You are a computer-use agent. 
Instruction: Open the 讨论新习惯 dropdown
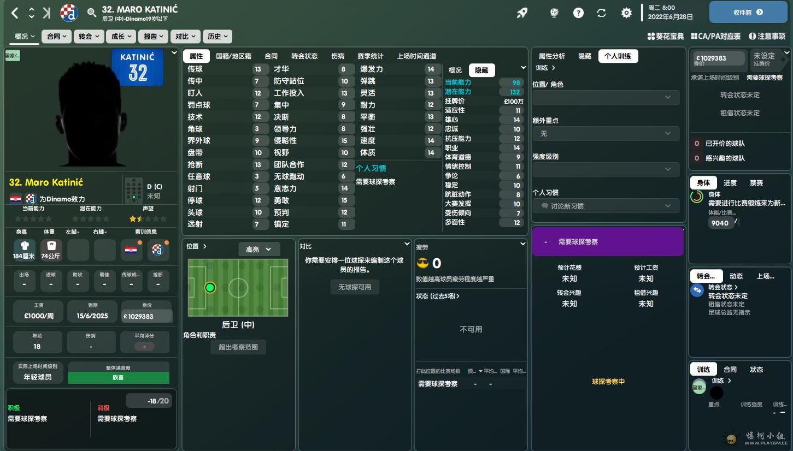point(606,206)
